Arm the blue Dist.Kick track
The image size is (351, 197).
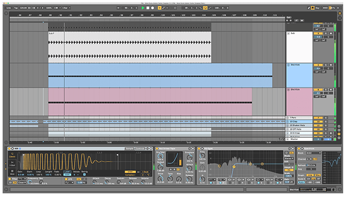coord(331,65)
